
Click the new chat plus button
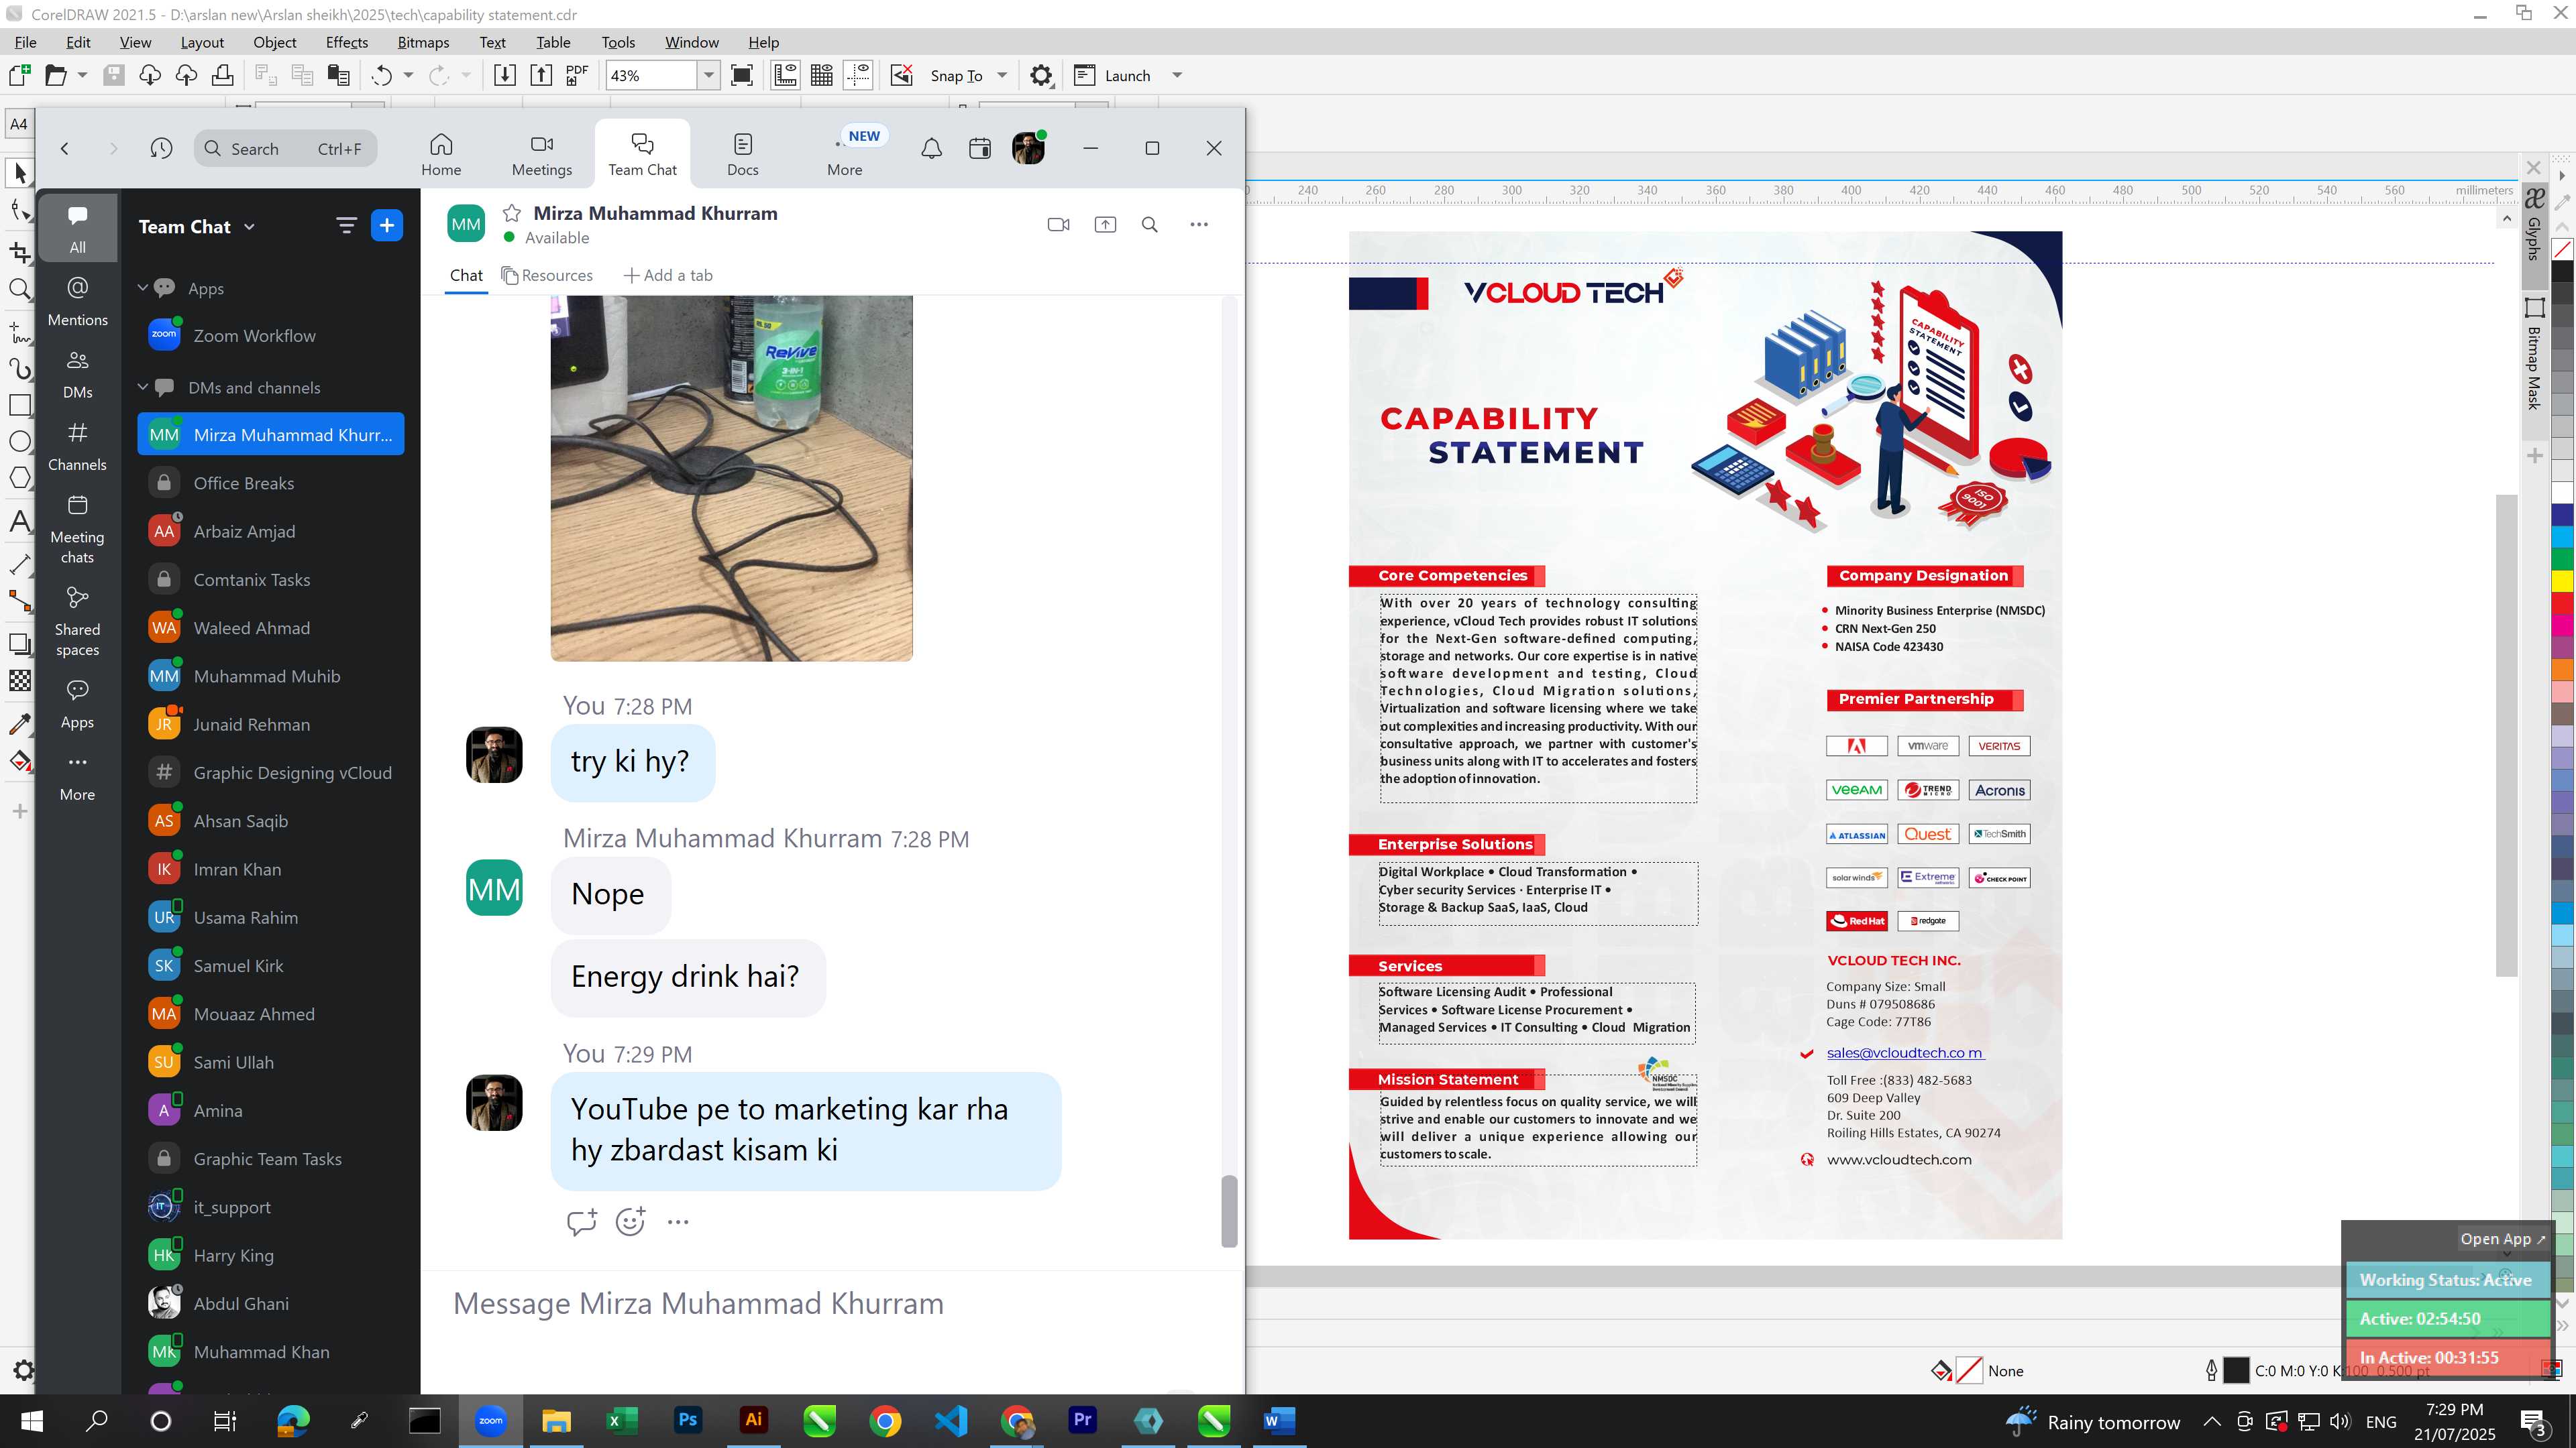[x=387, y=226]
